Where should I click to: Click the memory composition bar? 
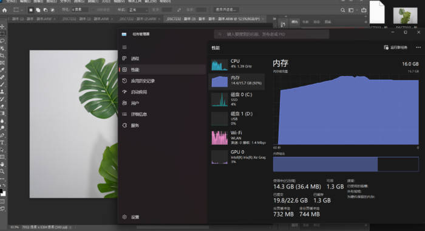click(x=346, y=164)
